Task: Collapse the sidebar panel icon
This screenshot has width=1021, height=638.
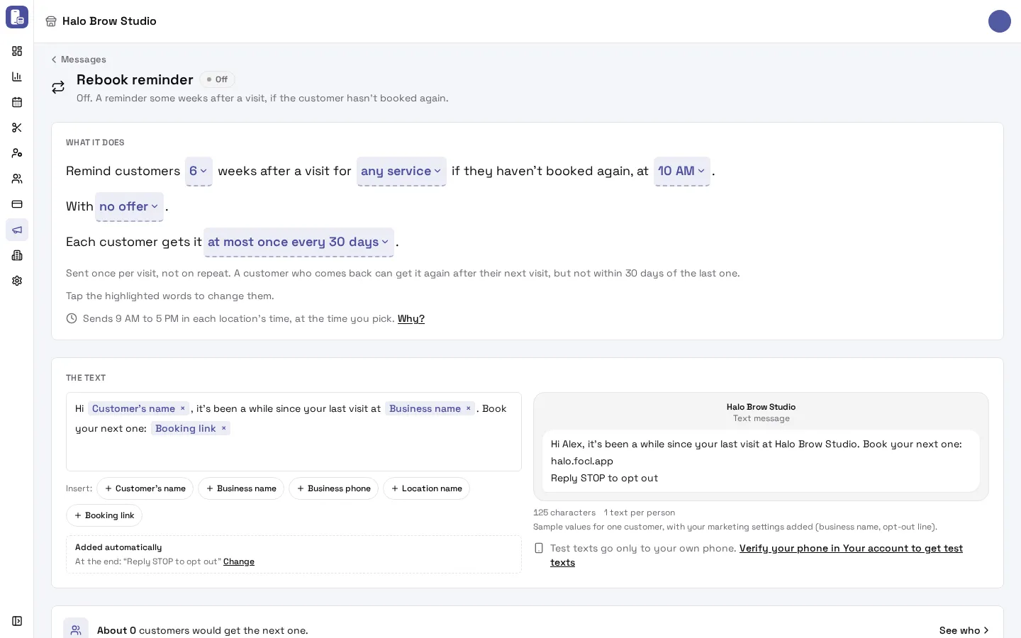Action: tap(17, 621)
